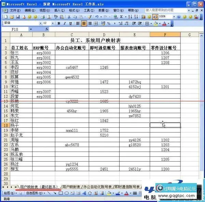Image resolution: width=205 pixels, height=202 pixels.
Task: Click the Open folder icon
Action: click(12, 16)
